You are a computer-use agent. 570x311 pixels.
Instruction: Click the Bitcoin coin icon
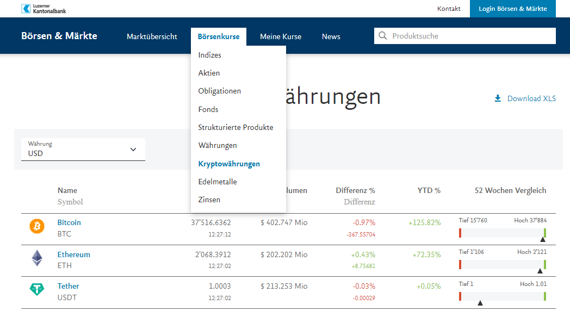tap(37, 226)
